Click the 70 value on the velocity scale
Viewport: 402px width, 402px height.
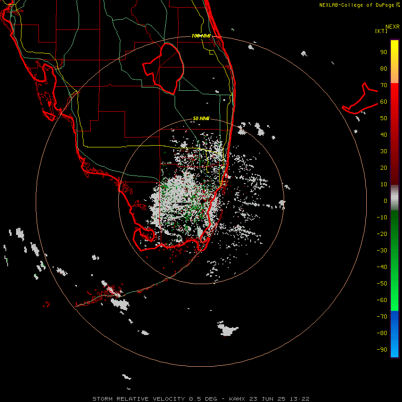[x=384, y=85]
